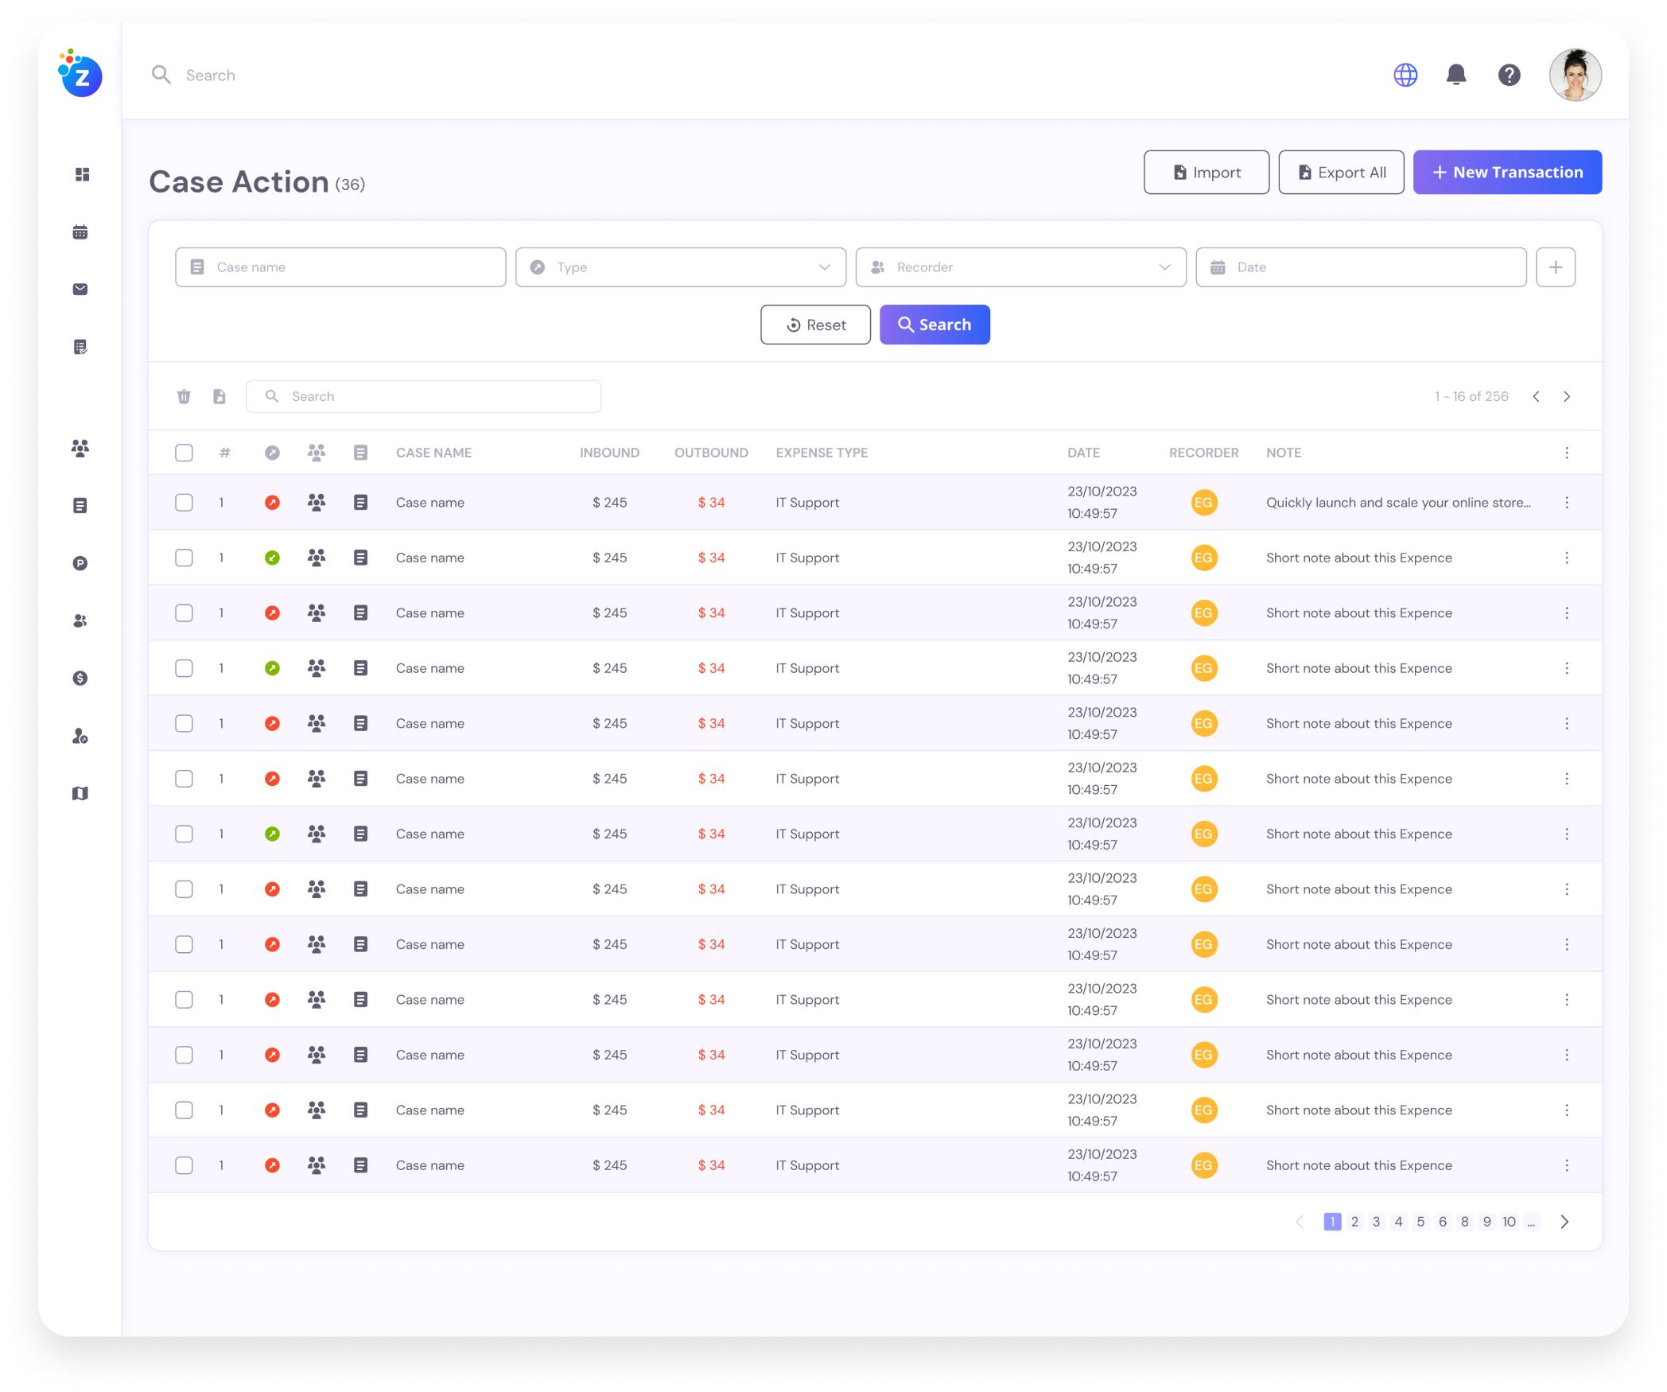Click the delete/trash icon in toolbar
This screenshot has height=1392, width=1667.
click(x=185, y=396)
